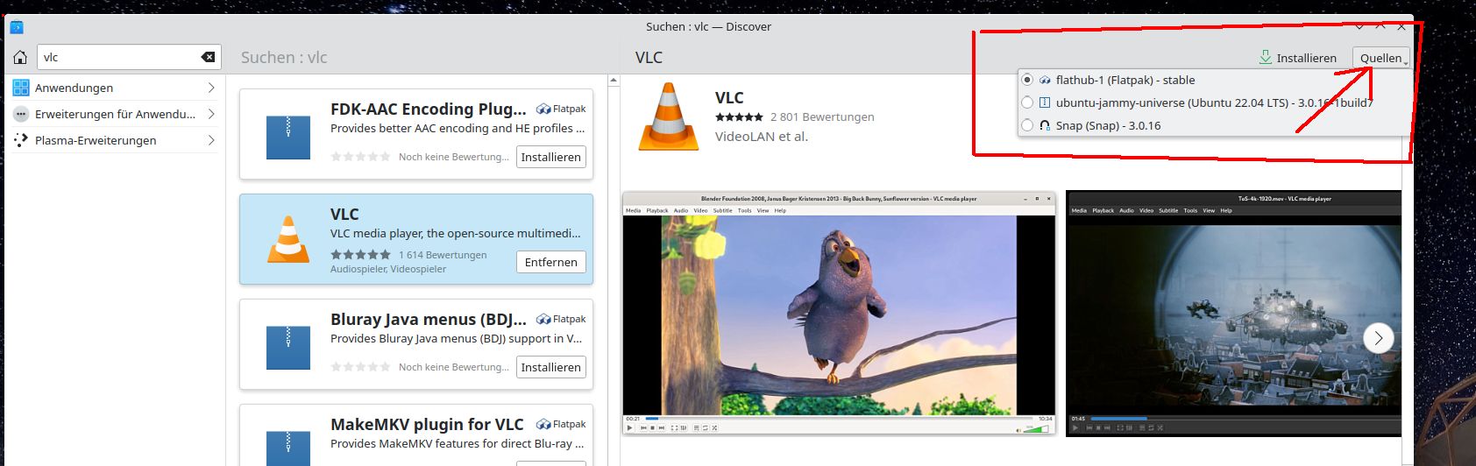
Task: Click the Erweiterungen ellipsis icon
Action: point(21,114)
